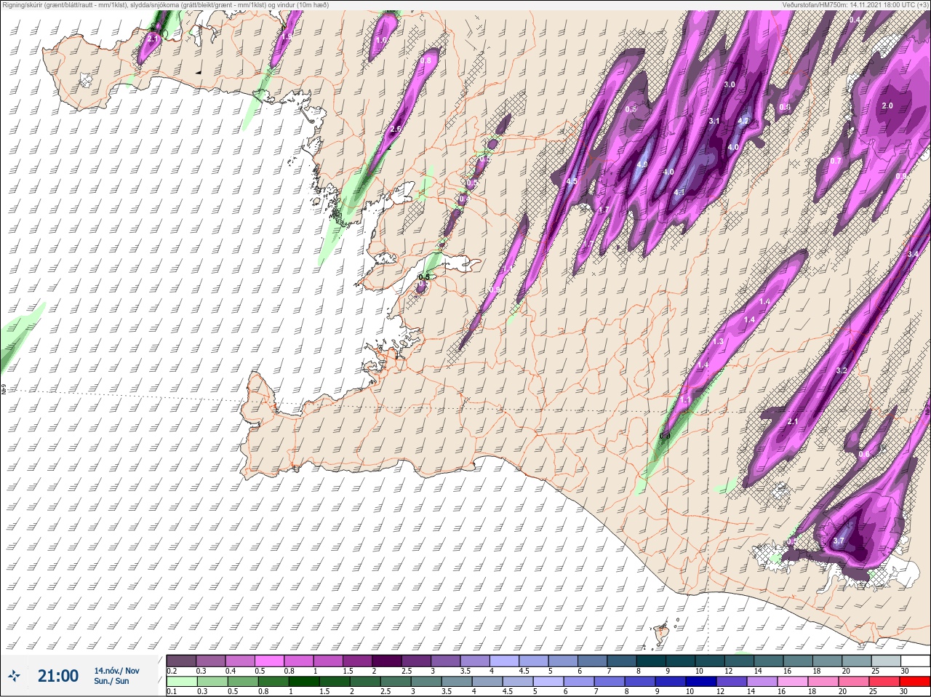Click the Veðurstofan logo icon beside 21:00
The height and width of the screenshot is (697, 931).
click(x=15, y=676)
